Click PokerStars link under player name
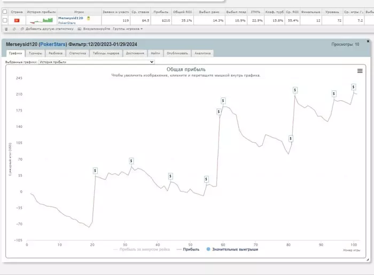The width and height of the screenshot is (374, 275). (x=67, y=23)
